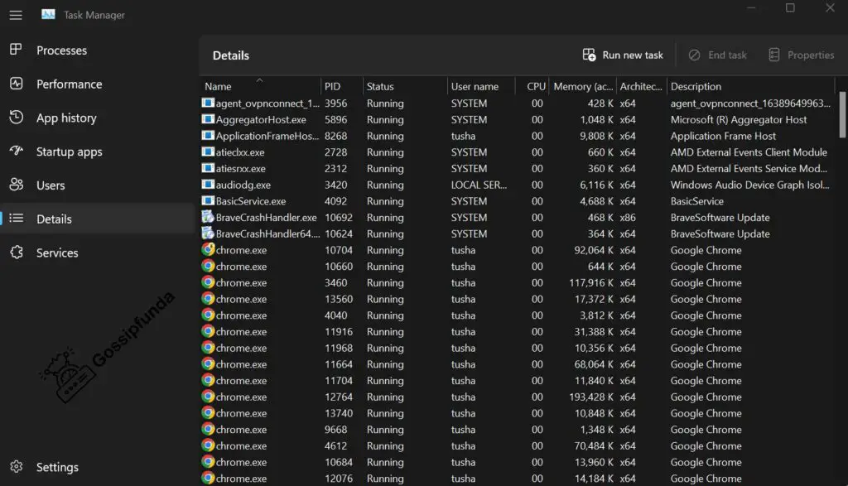The height and width of the screenshot is (486, 848).
Task: Click description Windows Audio Device Graph Isol...
Action: (749, 185)
